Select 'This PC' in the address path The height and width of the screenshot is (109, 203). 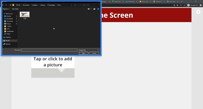[18, 5]
